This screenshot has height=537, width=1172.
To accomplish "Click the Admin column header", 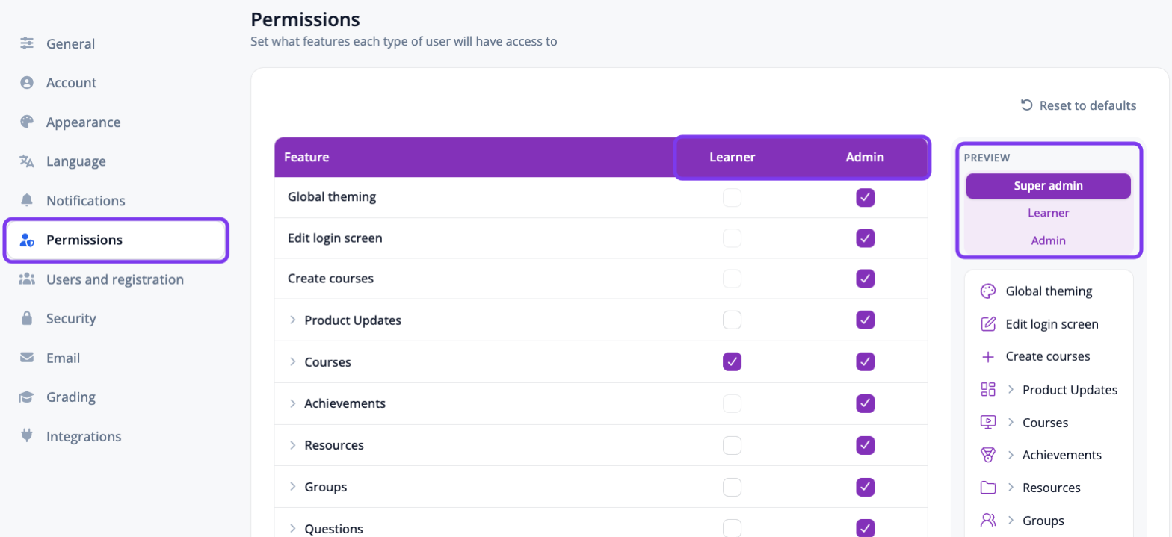I will [865, 158].
